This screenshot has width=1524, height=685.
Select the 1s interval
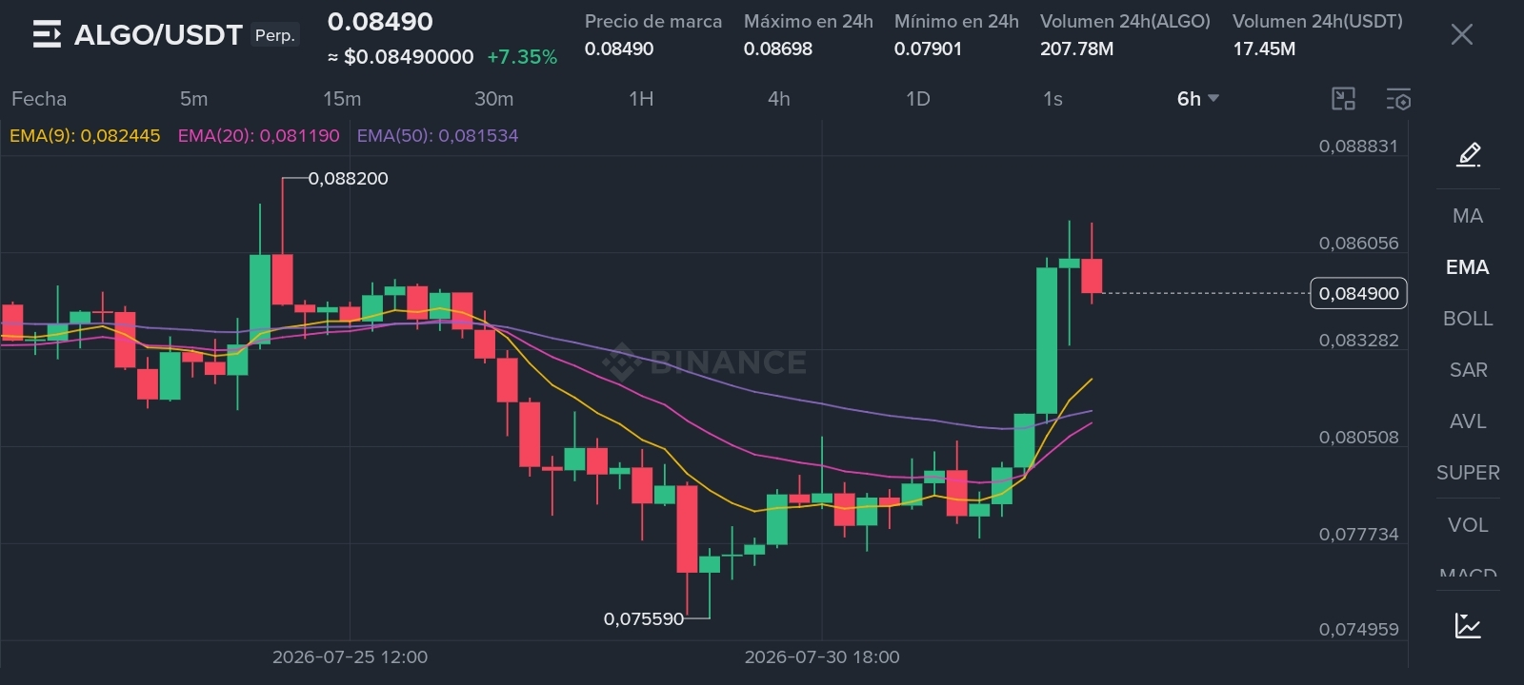pyautogui.click(x=1053, y=99)
